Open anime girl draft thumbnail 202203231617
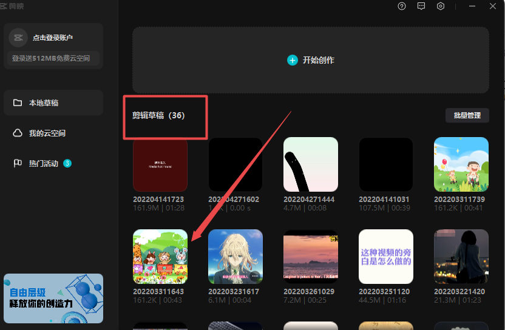This screenshot has width=505, height=330. (236, 257)
